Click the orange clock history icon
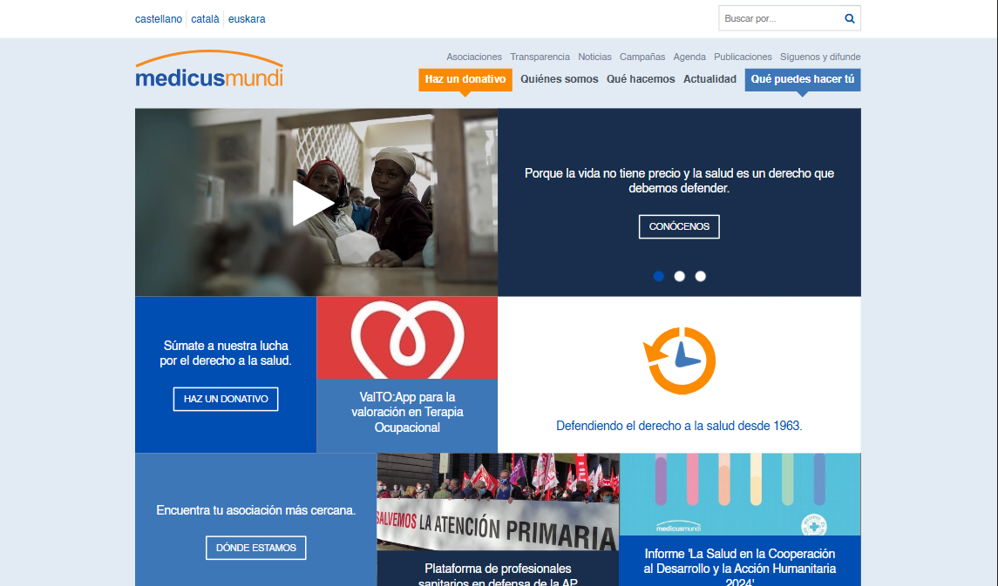 coord(679,360)
